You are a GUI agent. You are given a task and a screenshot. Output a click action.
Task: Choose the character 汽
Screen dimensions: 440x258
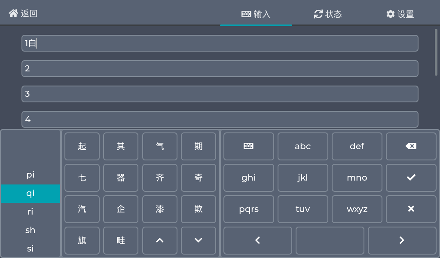82,209
